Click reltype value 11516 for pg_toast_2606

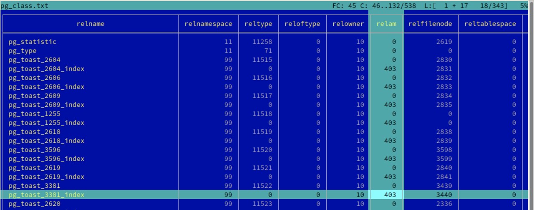pos(262,78)
